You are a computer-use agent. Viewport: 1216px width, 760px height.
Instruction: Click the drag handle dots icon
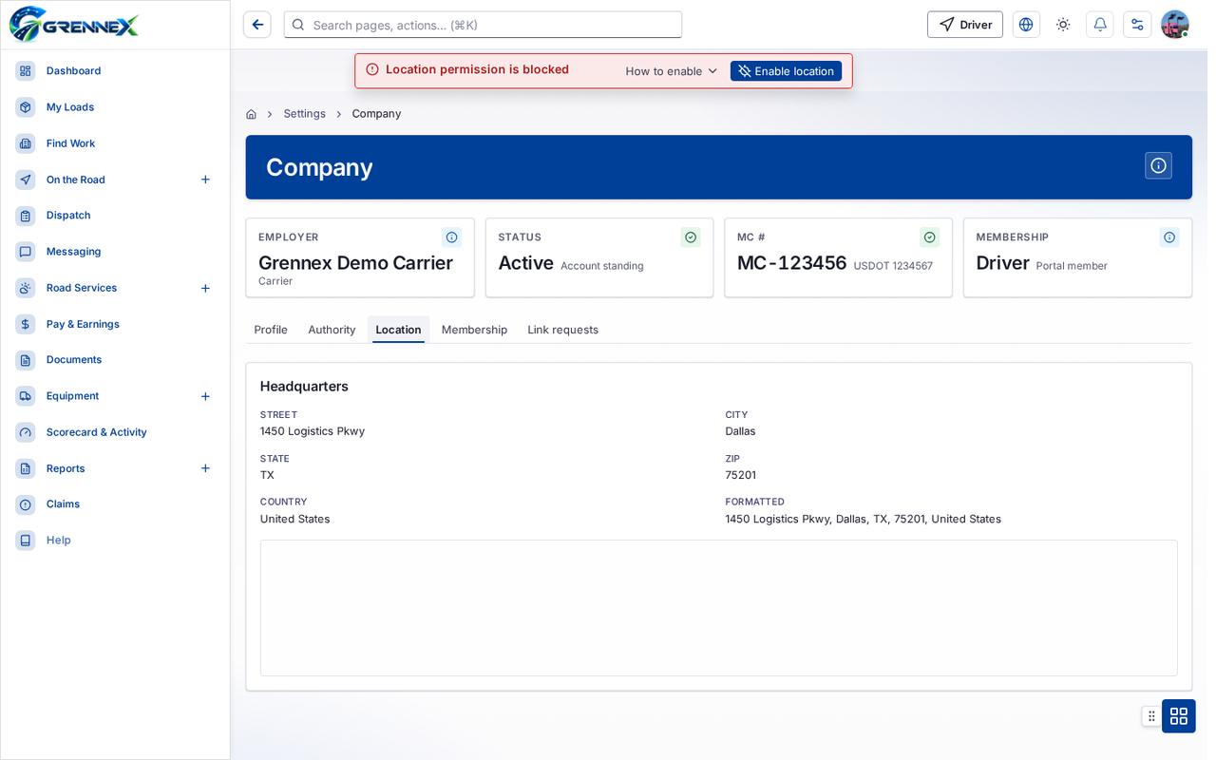click(x=1151, y=716)
